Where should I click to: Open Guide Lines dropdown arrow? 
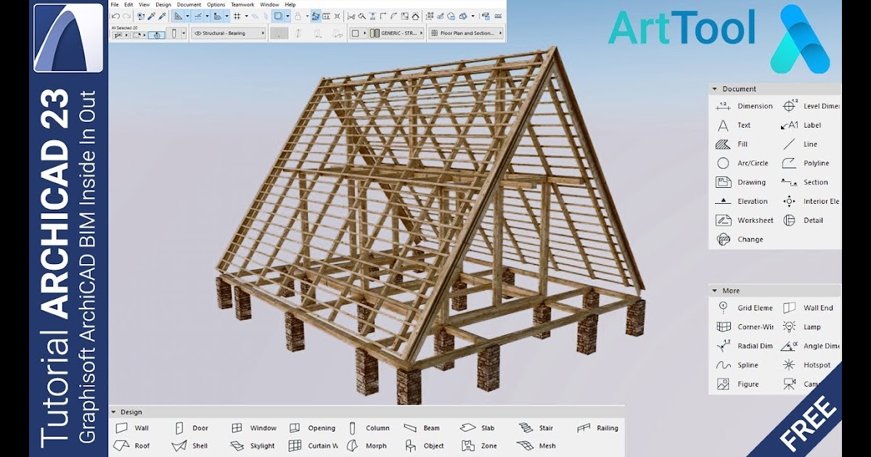[x=187, y=15]
